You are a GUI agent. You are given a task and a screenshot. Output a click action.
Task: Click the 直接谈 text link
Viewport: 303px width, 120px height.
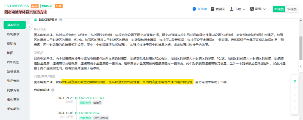(202, 9)
